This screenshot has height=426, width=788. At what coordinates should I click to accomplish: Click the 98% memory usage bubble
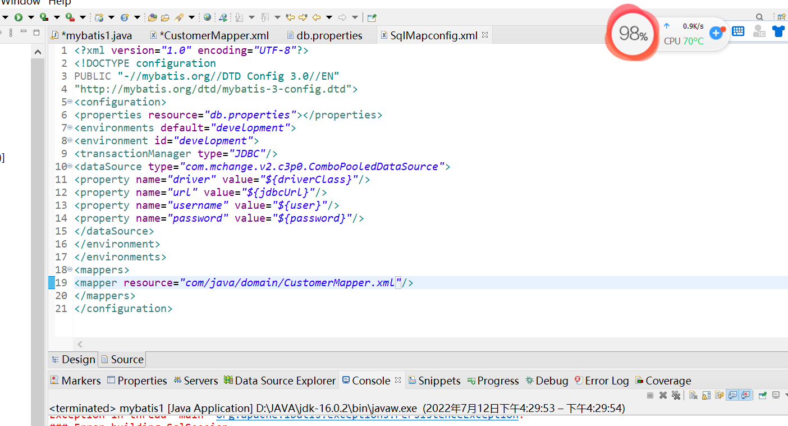[633, 34]
